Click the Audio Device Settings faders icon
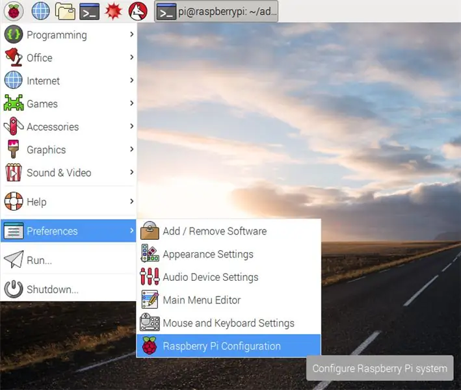Image resolution: width=461 pixels, height=390 pixels. click(x=150, y=276)
